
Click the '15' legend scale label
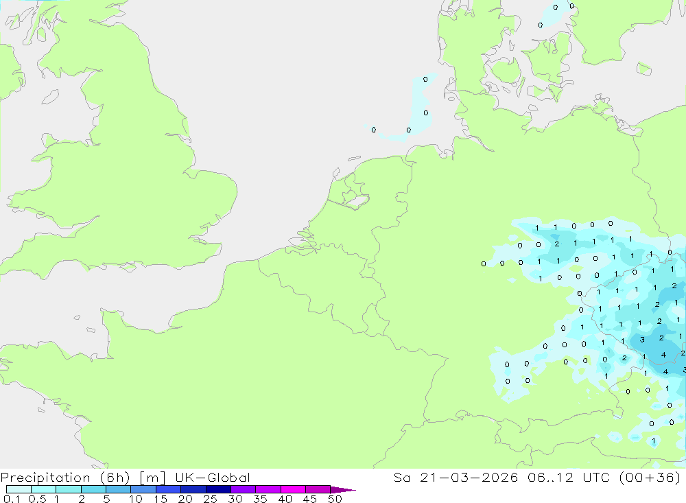pyautogui.click(x=160, y=499)
